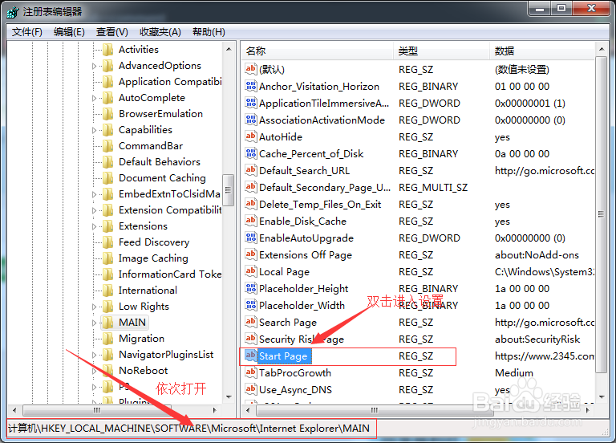Expand the NavigatorPluginsList key
The height and width of the screenshot is (443, 616).
coord(95,355)
